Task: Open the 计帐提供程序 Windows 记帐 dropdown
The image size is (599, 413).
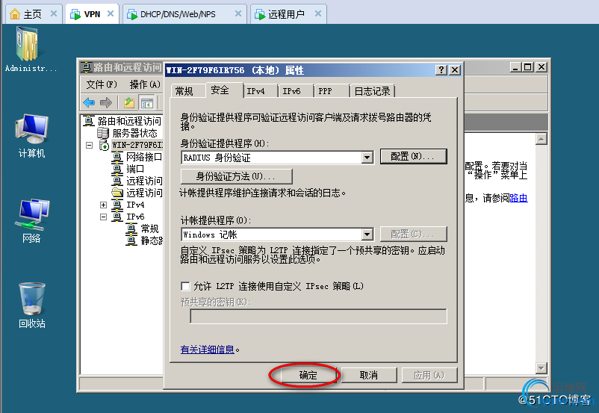Action: click(367, 235)
